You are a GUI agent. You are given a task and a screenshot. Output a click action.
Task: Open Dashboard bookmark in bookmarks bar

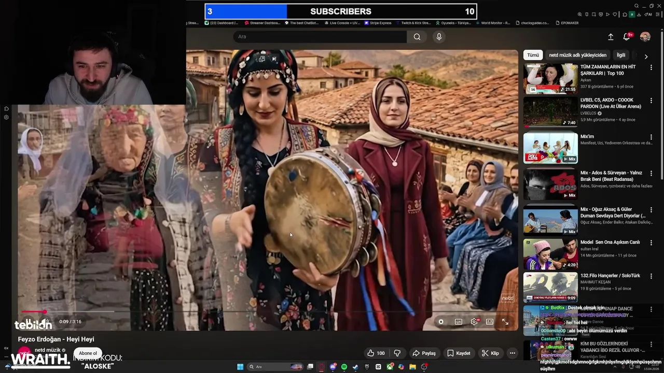click(222, 23)
